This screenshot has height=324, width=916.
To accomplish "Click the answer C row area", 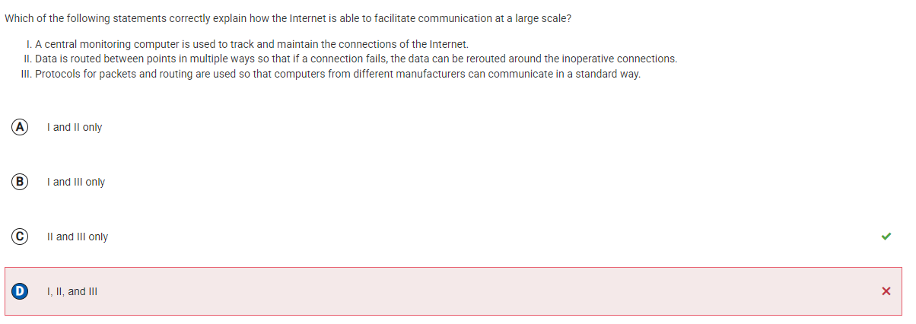I will [453, 237].
